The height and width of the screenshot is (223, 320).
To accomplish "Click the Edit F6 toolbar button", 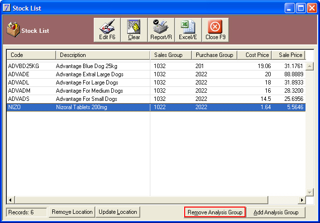I will click(107, 30).
